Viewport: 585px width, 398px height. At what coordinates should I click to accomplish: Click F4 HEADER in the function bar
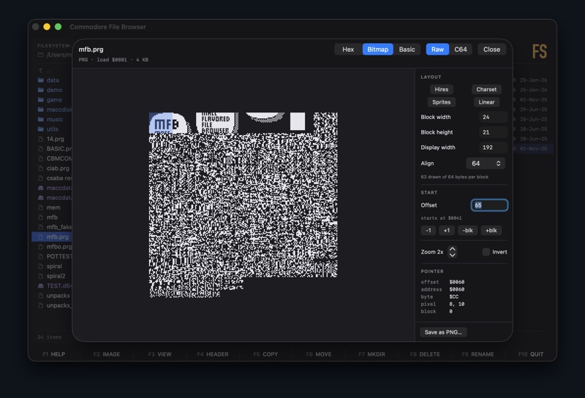(x=213, y=354)
